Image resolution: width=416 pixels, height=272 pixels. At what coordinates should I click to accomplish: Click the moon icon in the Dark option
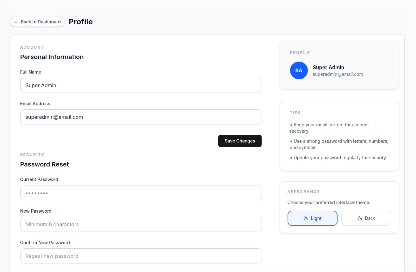tap(360, 218)
